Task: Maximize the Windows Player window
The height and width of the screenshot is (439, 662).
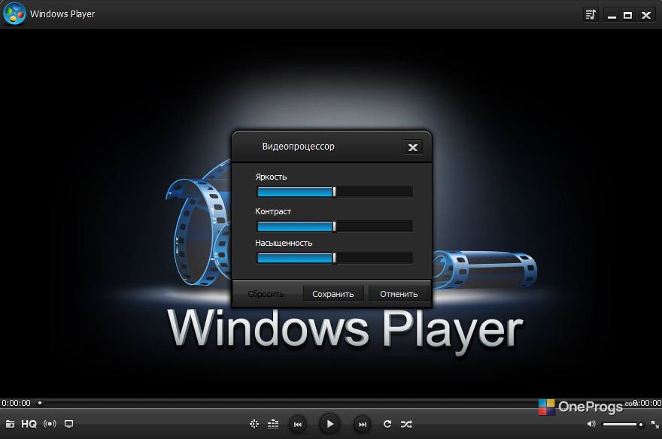Action: [x=628, y=16]
